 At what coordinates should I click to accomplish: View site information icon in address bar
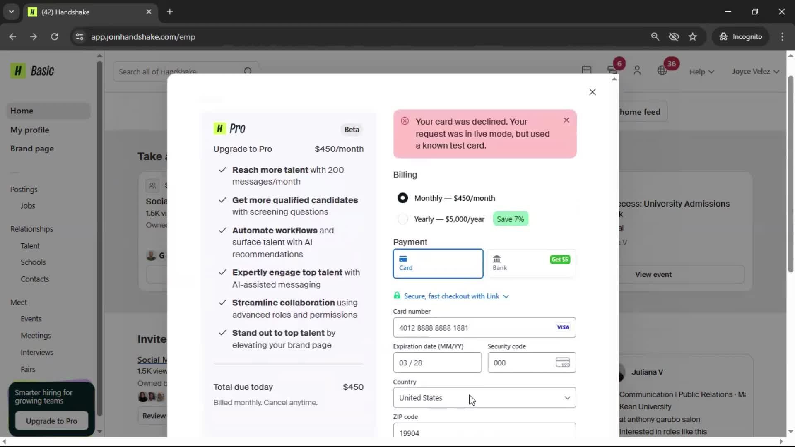79,37
